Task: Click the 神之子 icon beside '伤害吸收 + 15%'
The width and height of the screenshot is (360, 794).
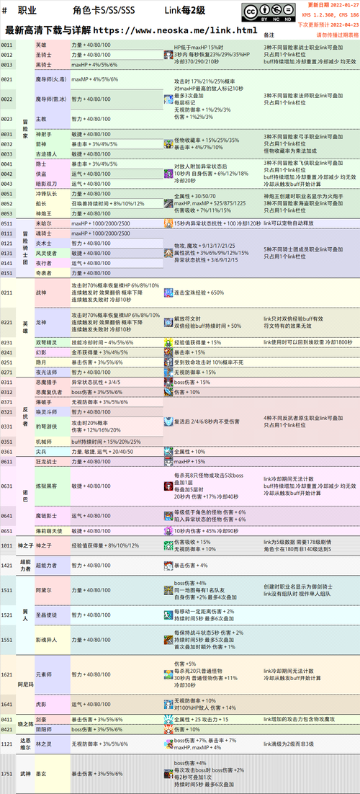Action: coord(168,545)
